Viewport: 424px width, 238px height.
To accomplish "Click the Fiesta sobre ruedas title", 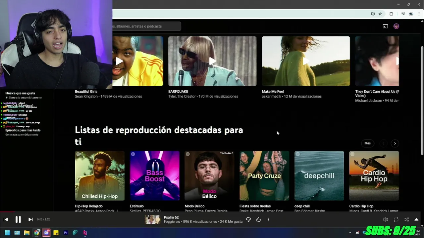I will pyautogui.click(x=255, y=206).
